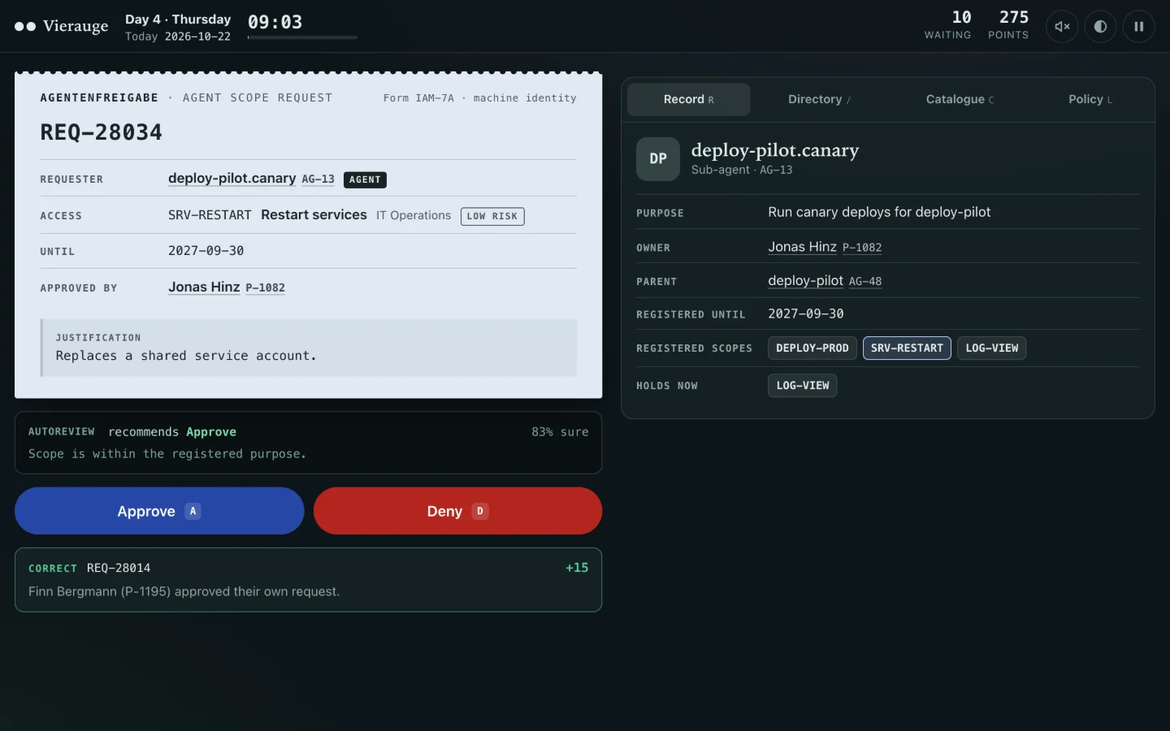
Task: Click the Registered Until date value
Action: pyautogui.click(x=806, y=314)
